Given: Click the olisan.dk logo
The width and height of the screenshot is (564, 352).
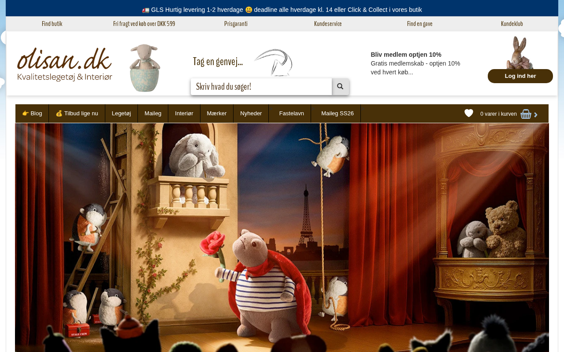Looking at the screenshot, I should [65, 64].
